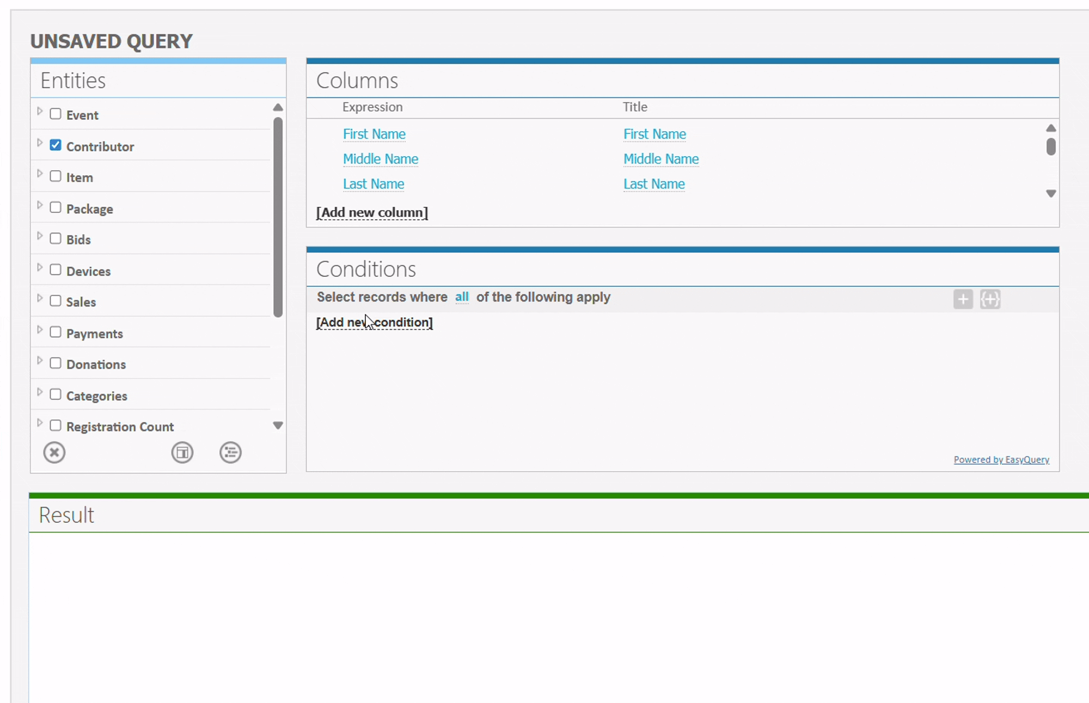This screenshot has width=1089, height=703.
Task: Click the Add new condition link
Action: [x=374, y=323]
